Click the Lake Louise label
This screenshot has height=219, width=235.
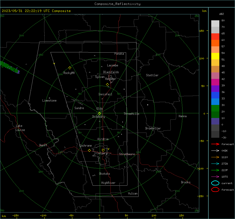20,128
